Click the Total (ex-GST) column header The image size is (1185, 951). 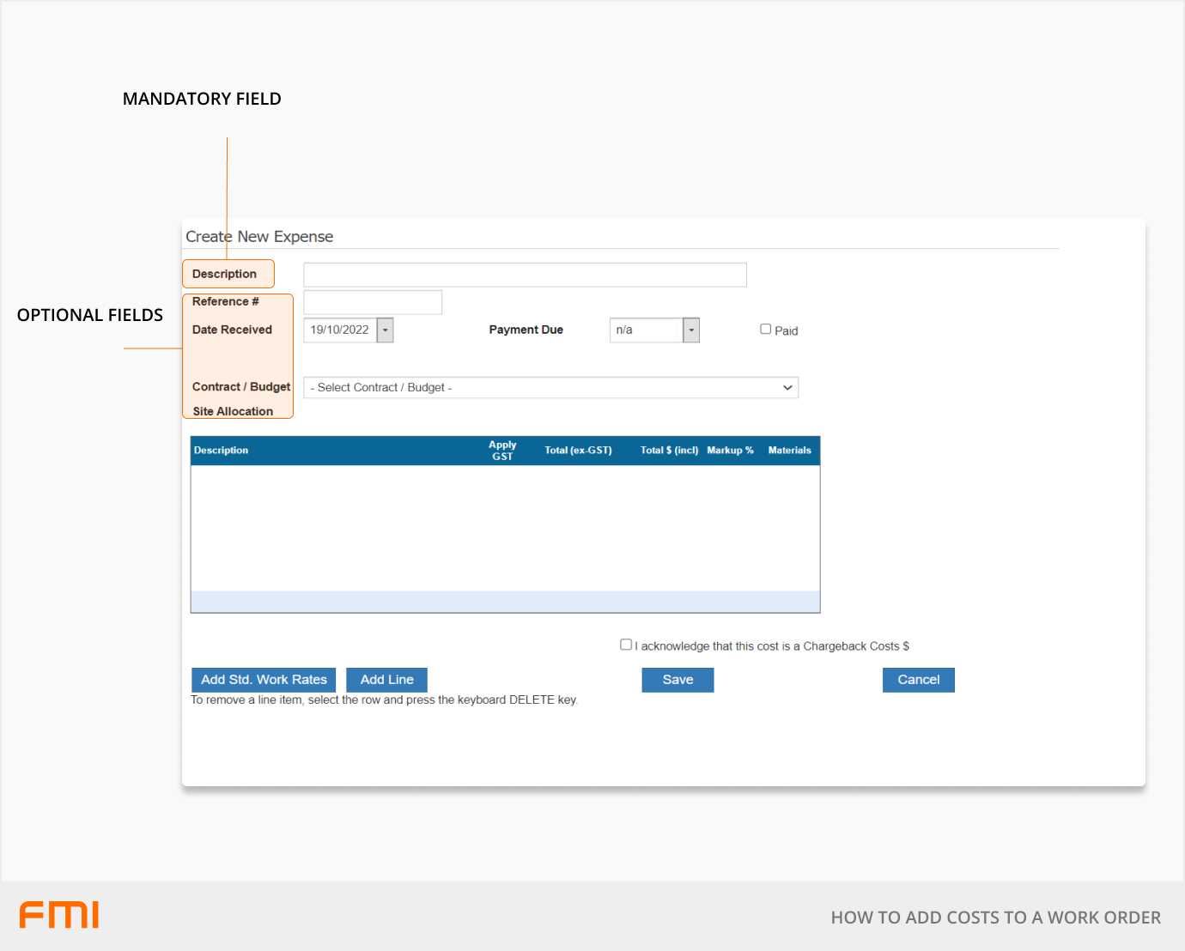pos(578,451)
